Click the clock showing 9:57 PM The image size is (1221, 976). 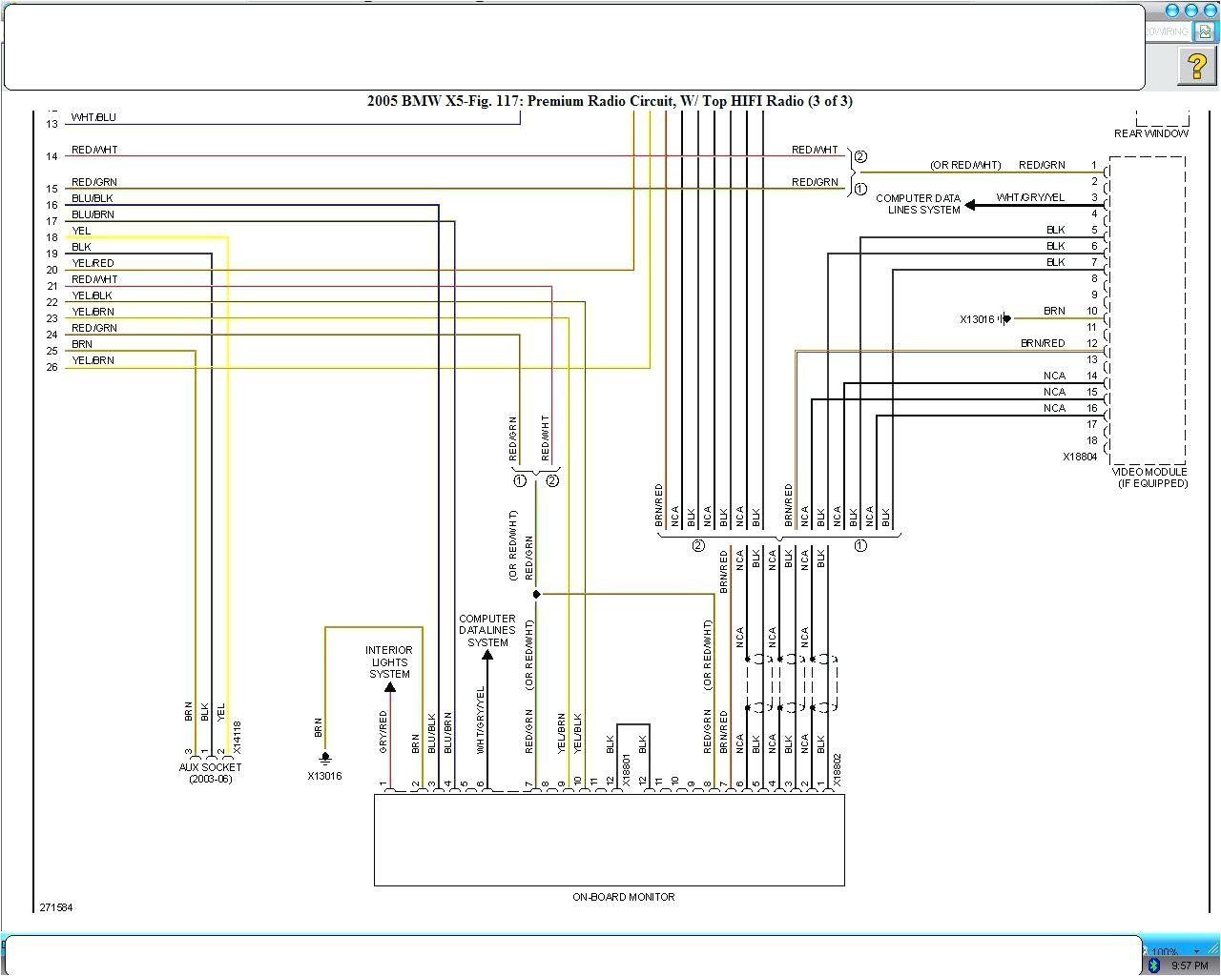(1190, 965)
